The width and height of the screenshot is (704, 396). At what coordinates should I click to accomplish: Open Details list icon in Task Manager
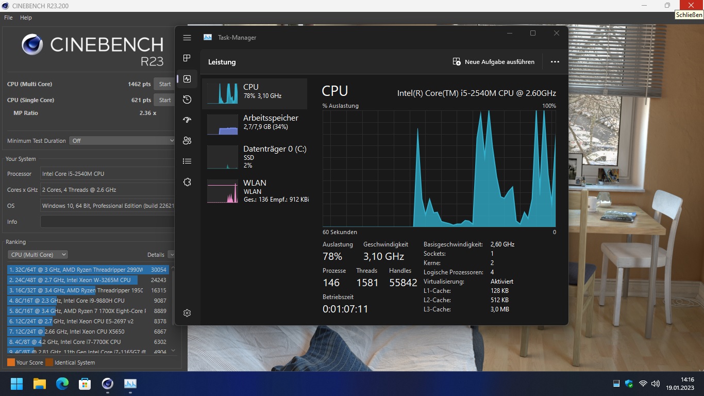187,161
